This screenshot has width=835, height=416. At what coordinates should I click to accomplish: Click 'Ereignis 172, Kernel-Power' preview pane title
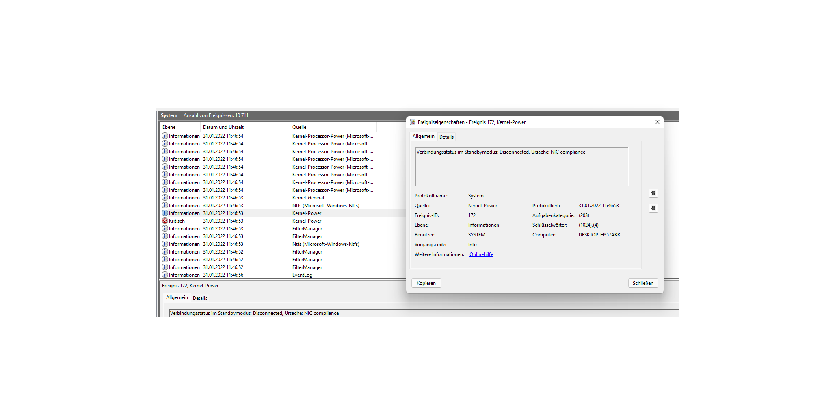[190, 286]
